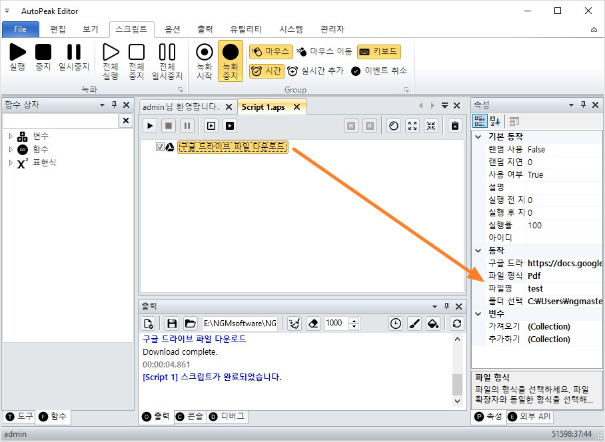The width and height of the screenshot is (605, 442).
Task: Click the outlined step-play icon in script toolbar
Action: (x=211, y=126)
